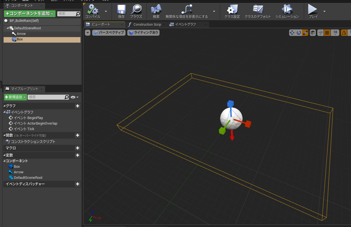Image resolution: width=351 pixels, height=227 pixels.
Task: Add new macro with plus button
Action: coord(78,148)
